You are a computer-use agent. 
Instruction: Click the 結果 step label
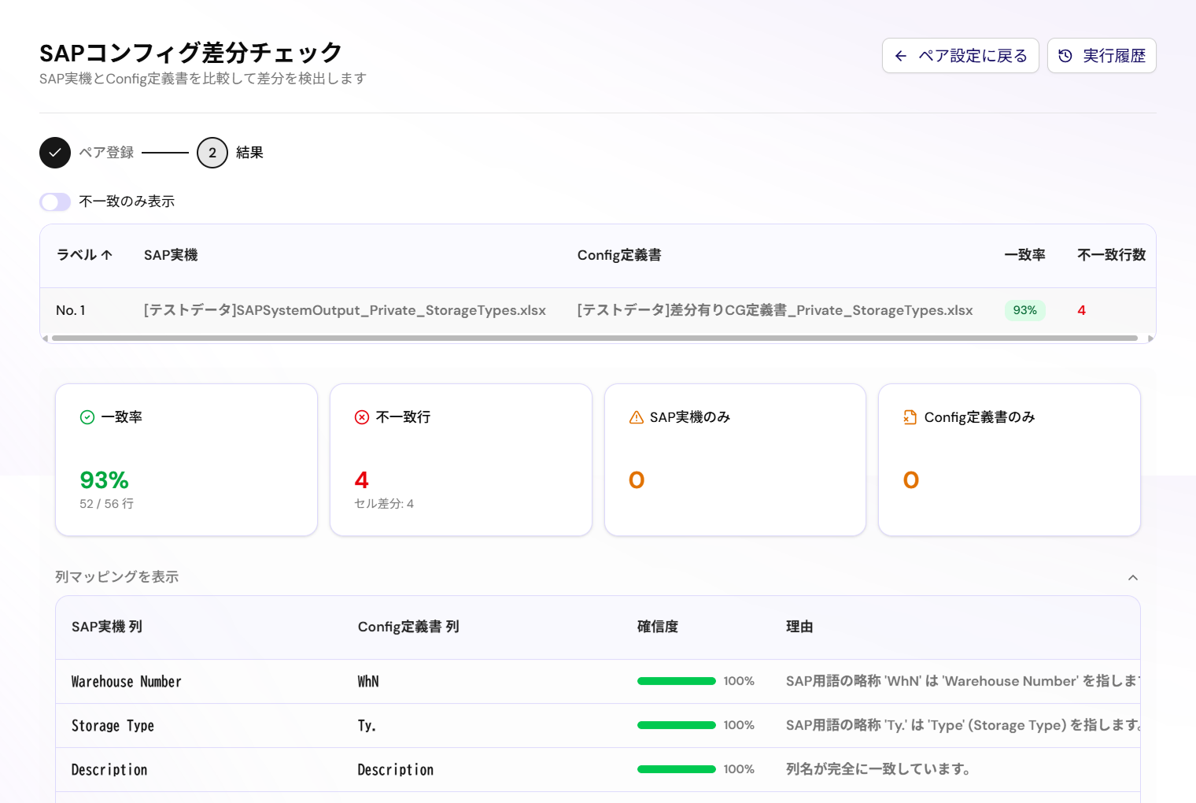(x=249, y=153)
